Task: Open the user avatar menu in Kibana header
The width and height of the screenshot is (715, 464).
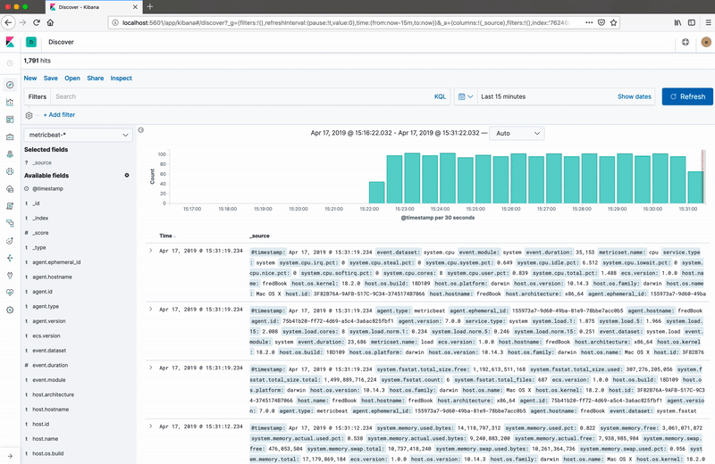Action: tap(706, 42)
